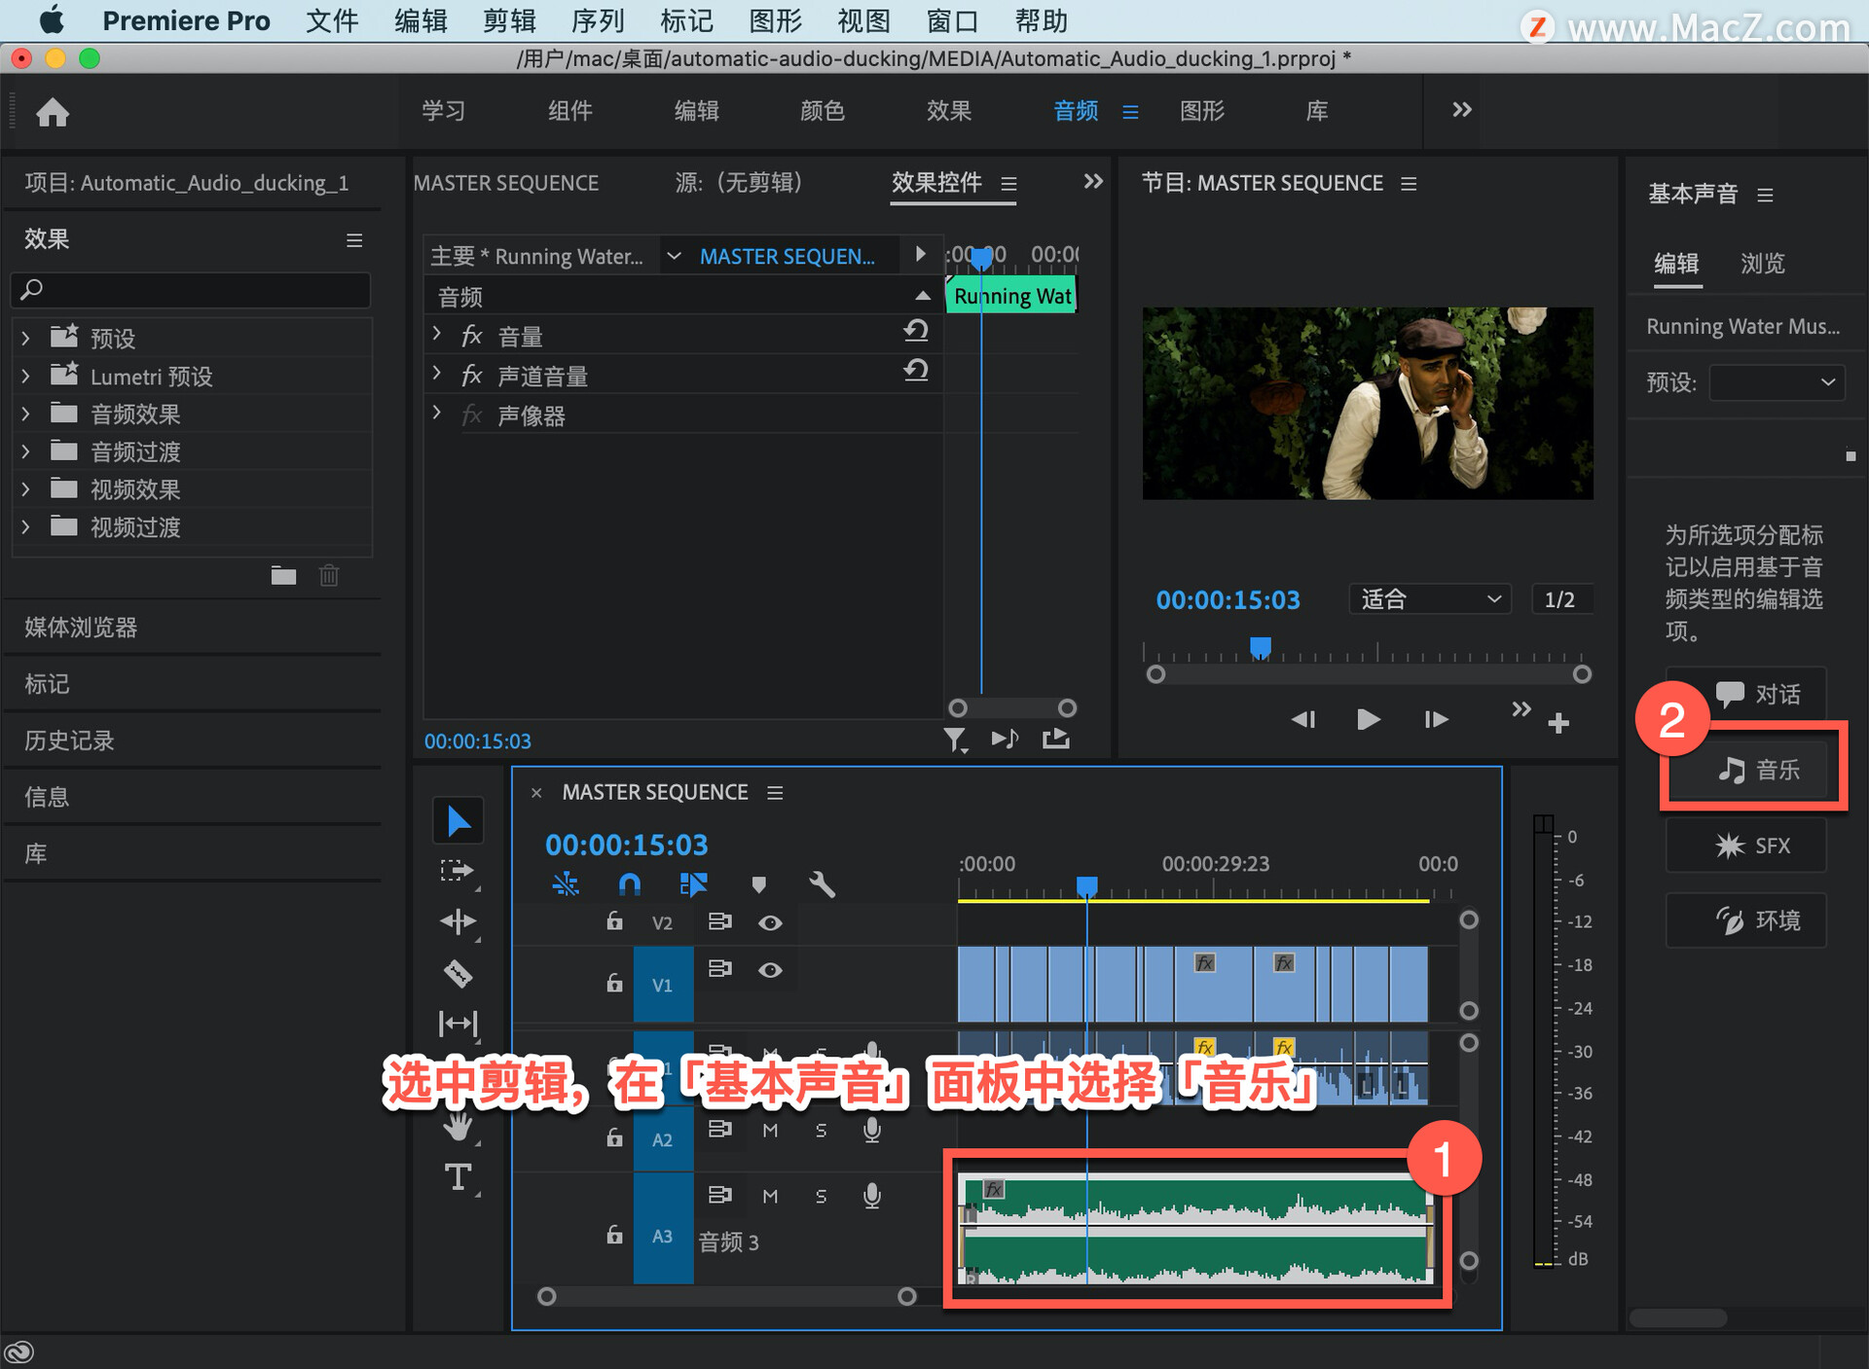Select the Slip tool
This screenshot has height=1369, width=1869.
click(458, 1024)
